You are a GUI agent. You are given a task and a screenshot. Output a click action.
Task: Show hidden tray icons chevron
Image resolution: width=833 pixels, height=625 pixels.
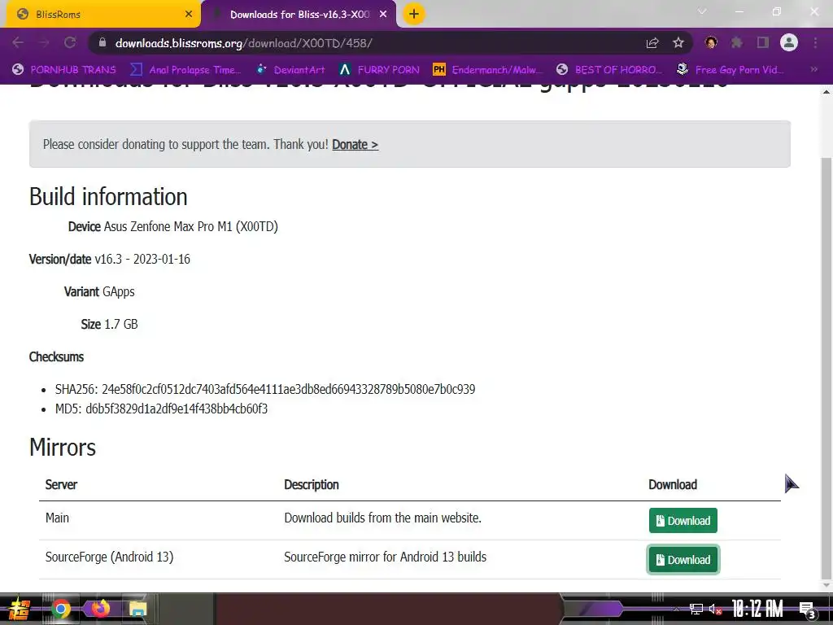point(676,609)
